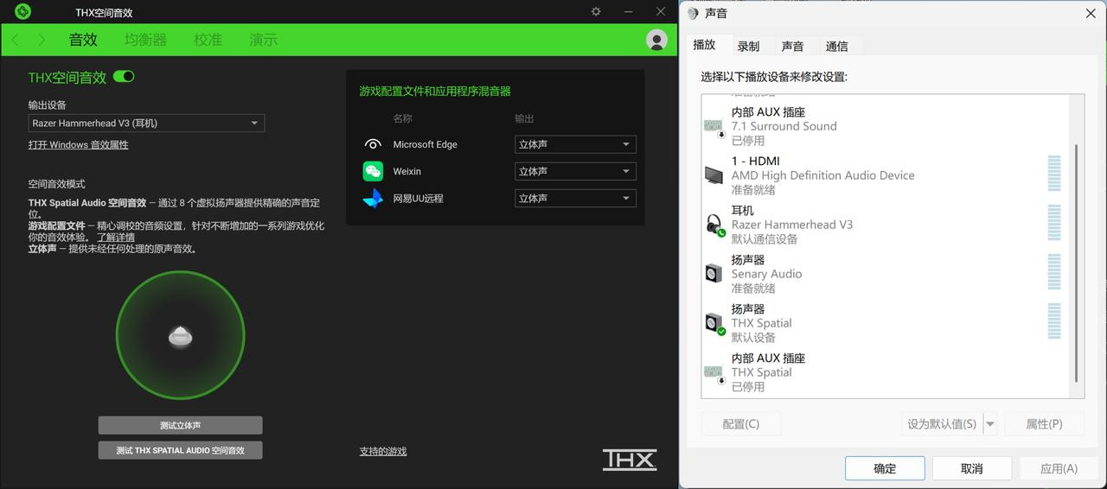
Task: Switch to the 校准 tab
Action: pos(208,40)
